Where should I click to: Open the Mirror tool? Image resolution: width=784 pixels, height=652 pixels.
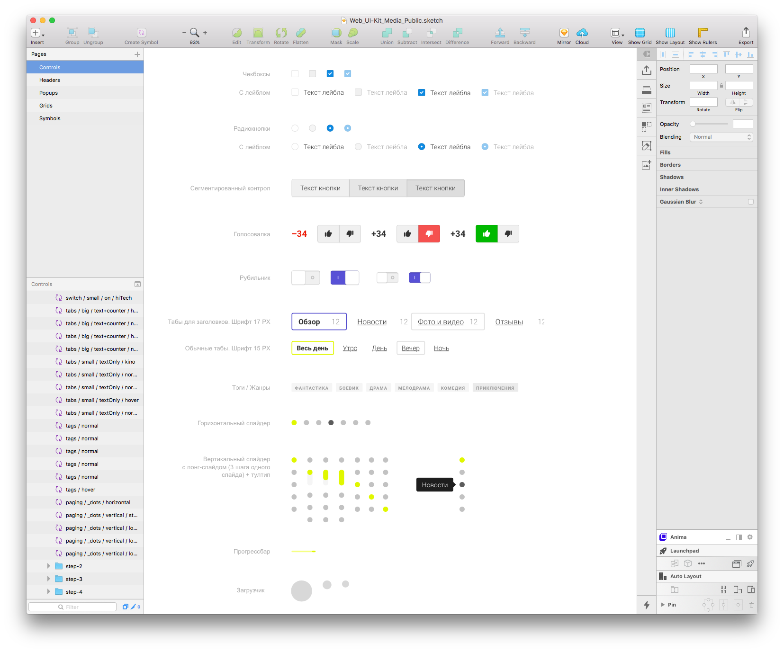564,33
